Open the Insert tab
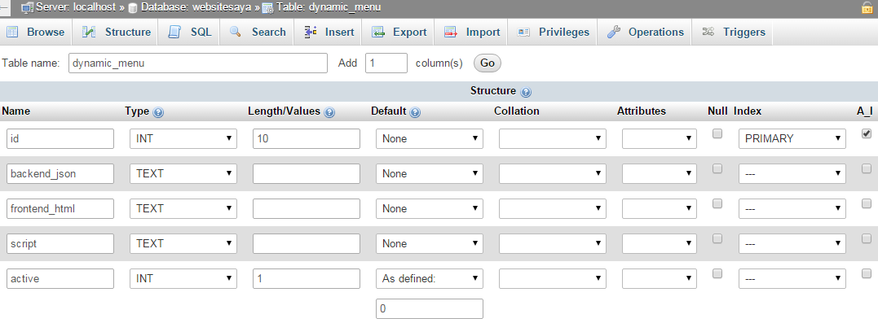The image size is (878, 323). 329,32
